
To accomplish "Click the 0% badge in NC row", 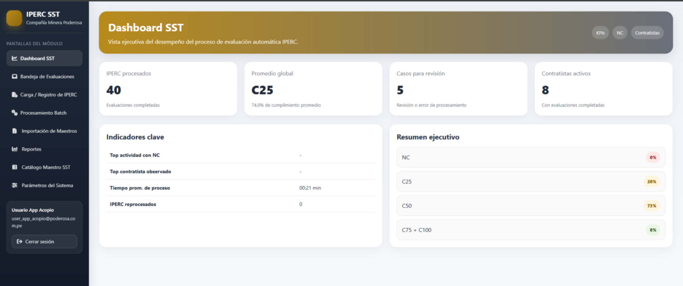I will pos(653,157).
